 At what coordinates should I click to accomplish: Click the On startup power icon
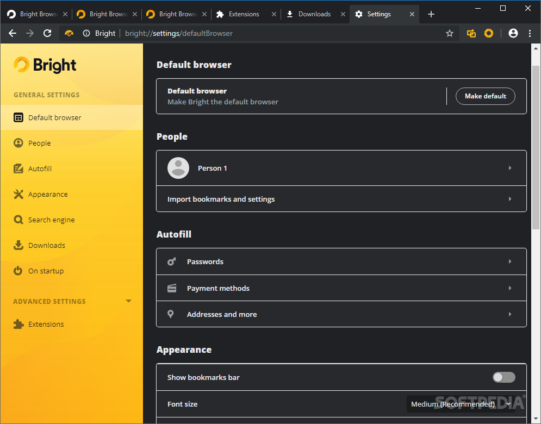tap(18, 271)
